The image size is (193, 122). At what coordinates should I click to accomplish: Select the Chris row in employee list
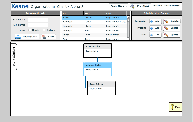94,35
